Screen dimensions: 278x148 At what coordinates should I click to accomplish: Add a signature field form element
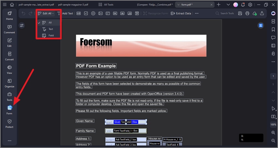pos(130,13)
